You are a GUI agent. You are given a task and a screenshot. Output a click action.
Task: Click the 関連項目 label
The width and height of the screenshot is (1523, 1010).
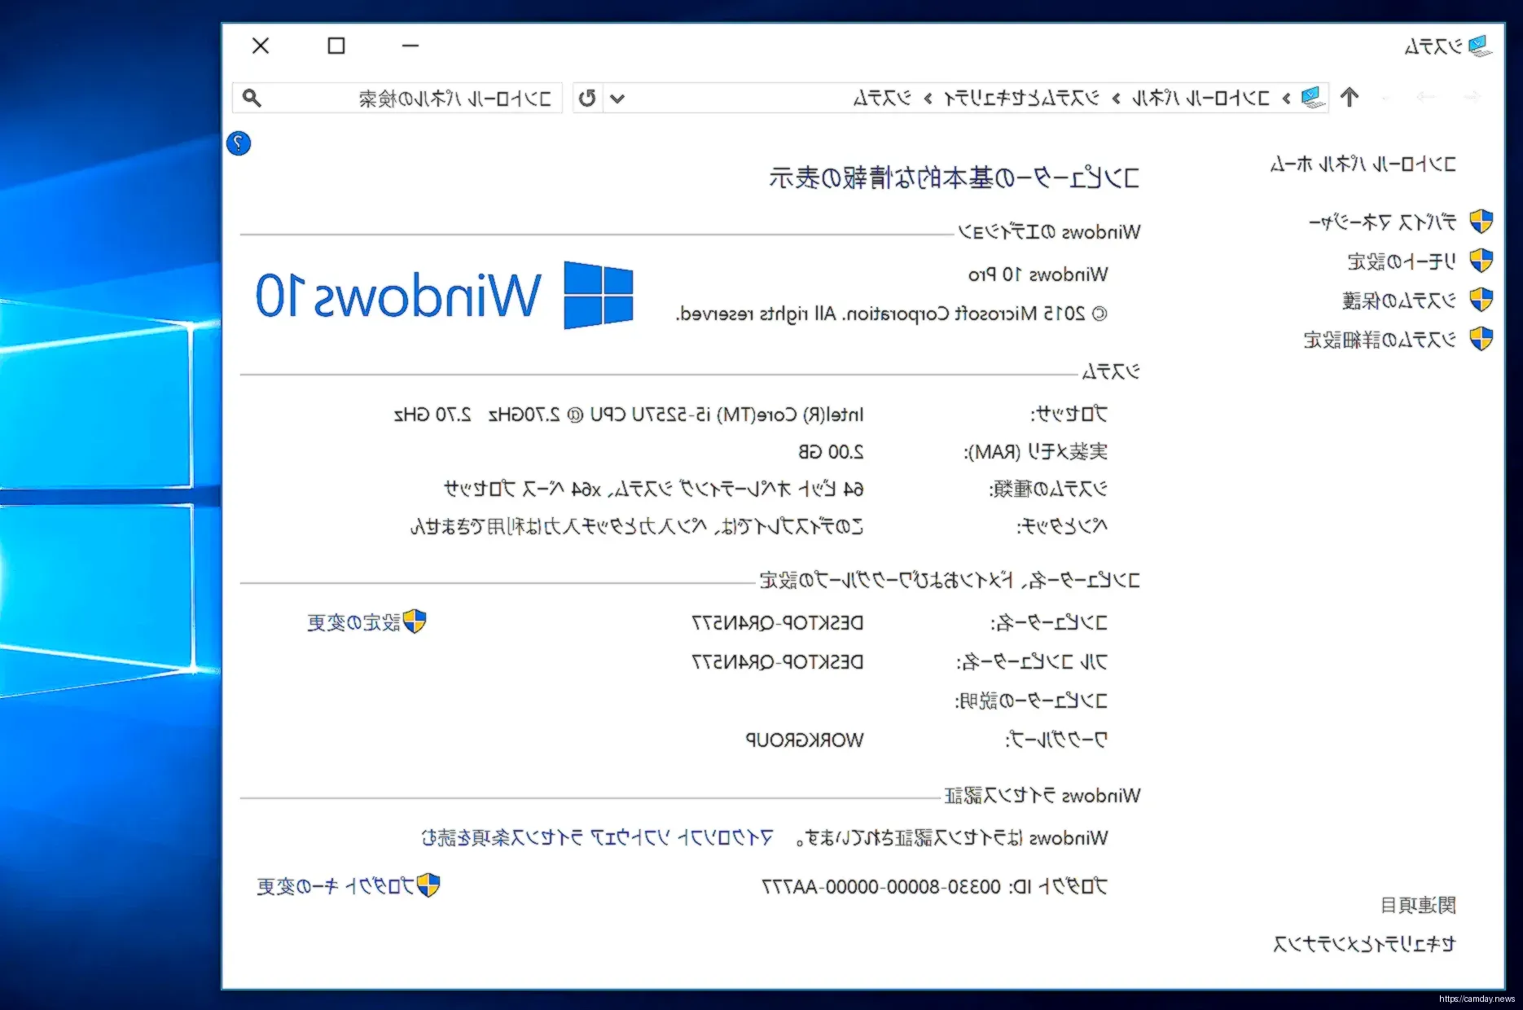[x=1418, y=905]
